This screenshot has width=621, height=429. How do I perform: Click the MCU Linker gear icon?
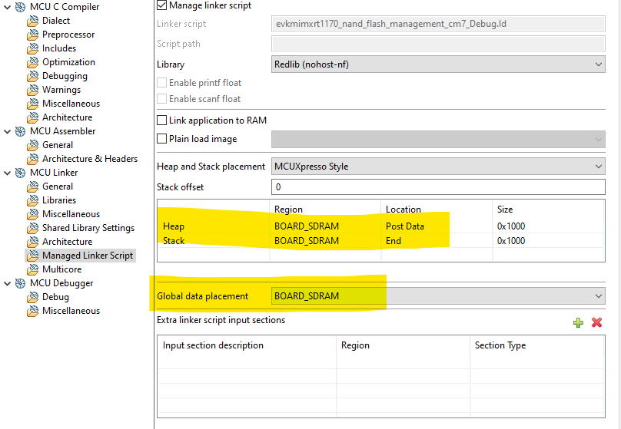(x=20, y=173)
